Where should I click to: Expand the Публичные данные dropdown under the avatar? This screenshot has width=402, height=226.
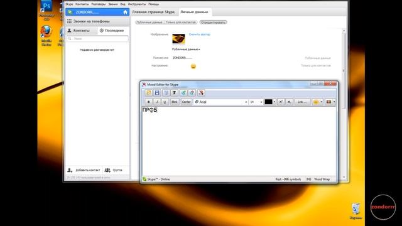pyautogui.click(x=186, y=49)
